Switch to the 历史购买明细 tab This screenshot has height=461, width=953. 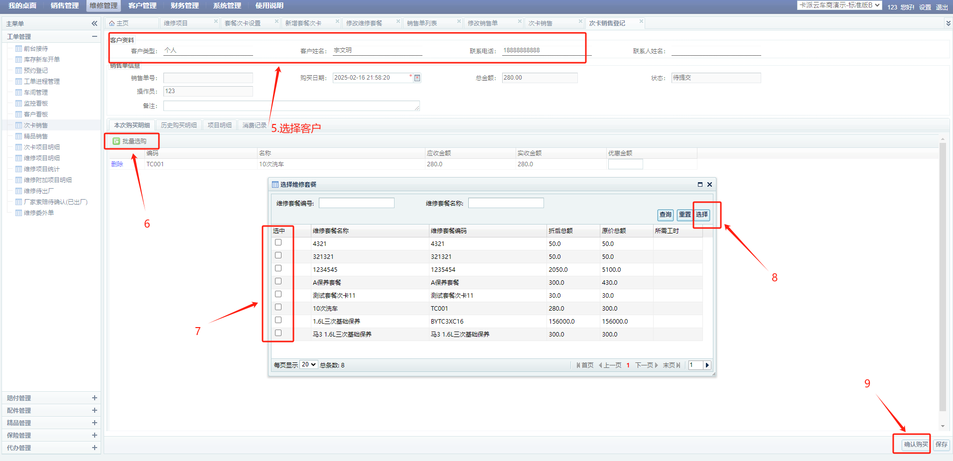click(x=179, y=125)
